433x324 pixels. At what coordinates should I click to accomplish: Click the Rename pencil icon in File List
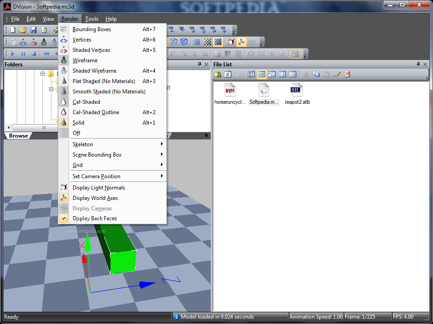[x=336, y=74]
